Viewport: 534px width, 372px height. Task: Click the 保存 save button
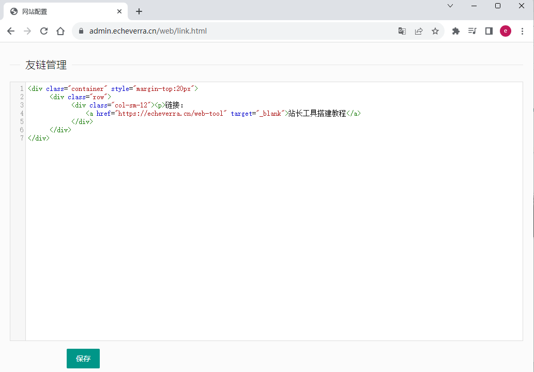(83, 359)
